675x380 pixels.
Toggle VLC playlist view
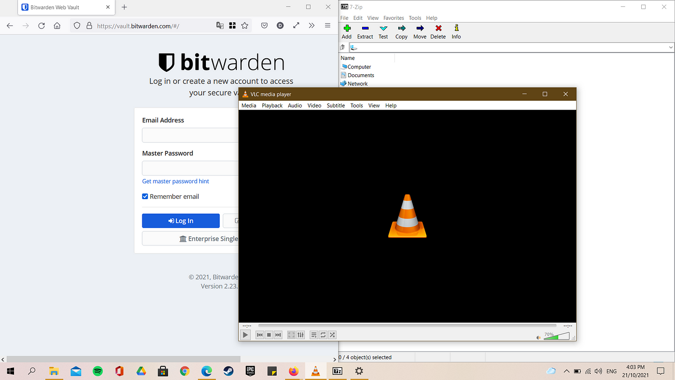(x=314, y=335)
